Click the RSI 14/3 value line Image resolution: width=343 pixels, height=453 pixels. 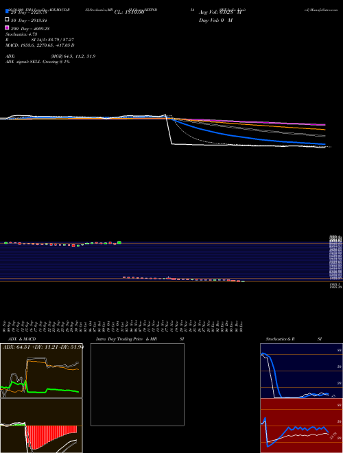point(40,40)
